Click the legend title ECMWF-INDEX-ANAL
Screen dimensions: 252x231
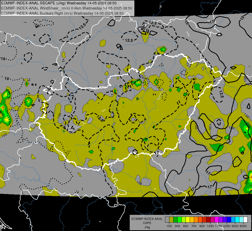pyautogui.click(x=147, y=219)
